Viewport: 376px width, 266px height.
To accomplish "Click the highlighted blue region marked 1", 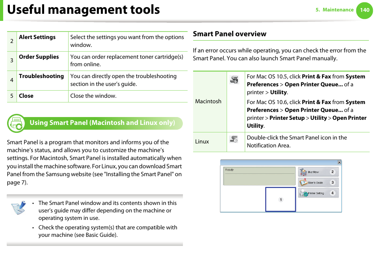I will (280, 199).
